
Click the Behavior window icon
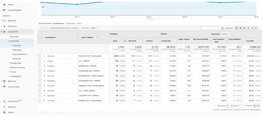4,81
